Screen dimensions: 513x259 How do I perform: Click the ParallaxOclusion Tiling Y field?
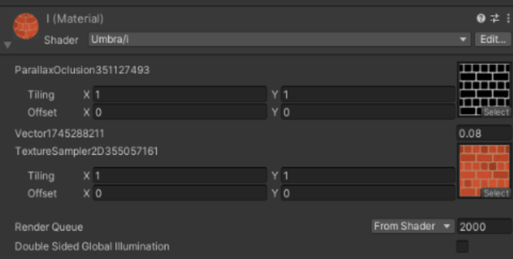[368, 95]
